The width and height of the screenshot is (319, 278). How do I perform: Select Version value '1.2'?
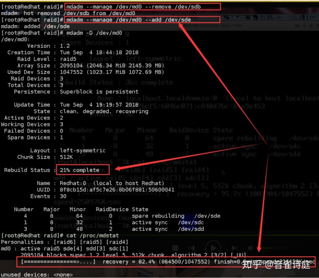65,46
